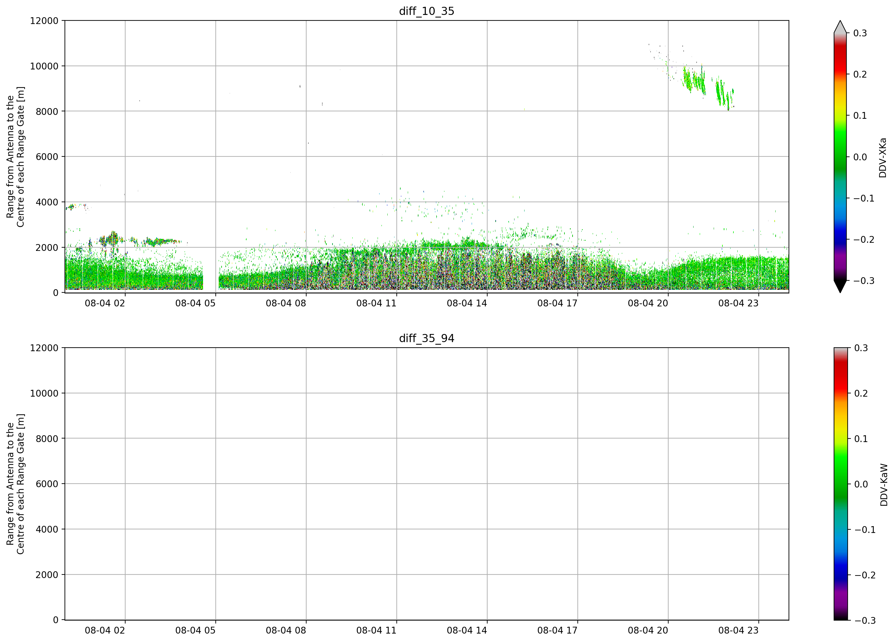Screen dimensions: 895x642
Task: Click the diff_10_35 plot title
Action: coord(427,11)
